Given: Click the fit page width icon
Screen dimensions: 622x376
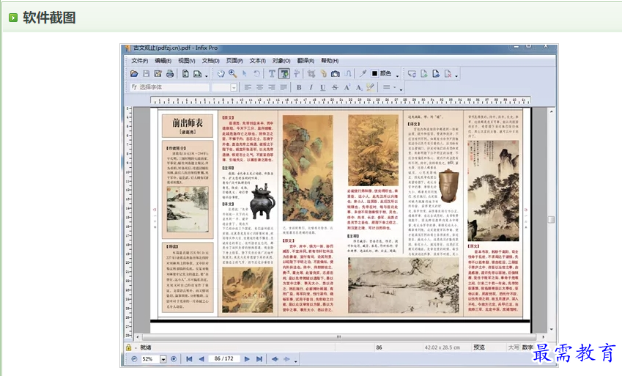Looking at the screenshot, I should click(197, 74).
